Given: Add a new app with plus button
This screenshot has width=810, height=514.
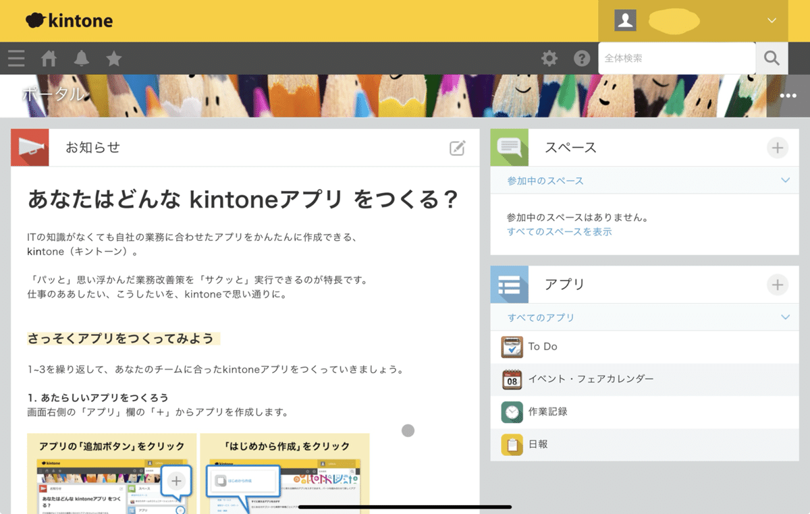Looking at the screenshot, I should click(x=778, y=285).
